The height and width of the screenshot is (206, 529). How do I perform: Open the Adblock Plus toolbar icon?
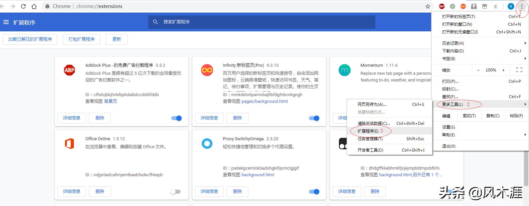click(442, 6)
